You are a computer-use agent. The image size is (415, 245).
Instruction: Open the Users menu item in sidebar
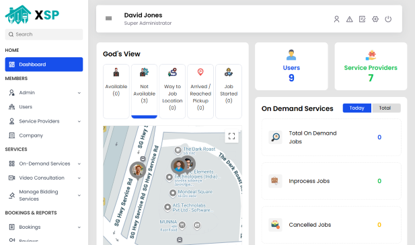tap(44, 107)
